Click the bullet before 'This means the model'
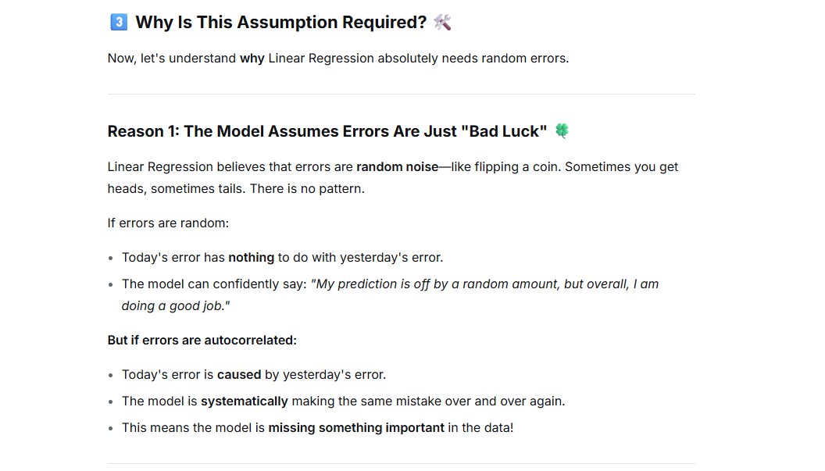The width and height of the screenshot is (825, 471). [110, 428]
